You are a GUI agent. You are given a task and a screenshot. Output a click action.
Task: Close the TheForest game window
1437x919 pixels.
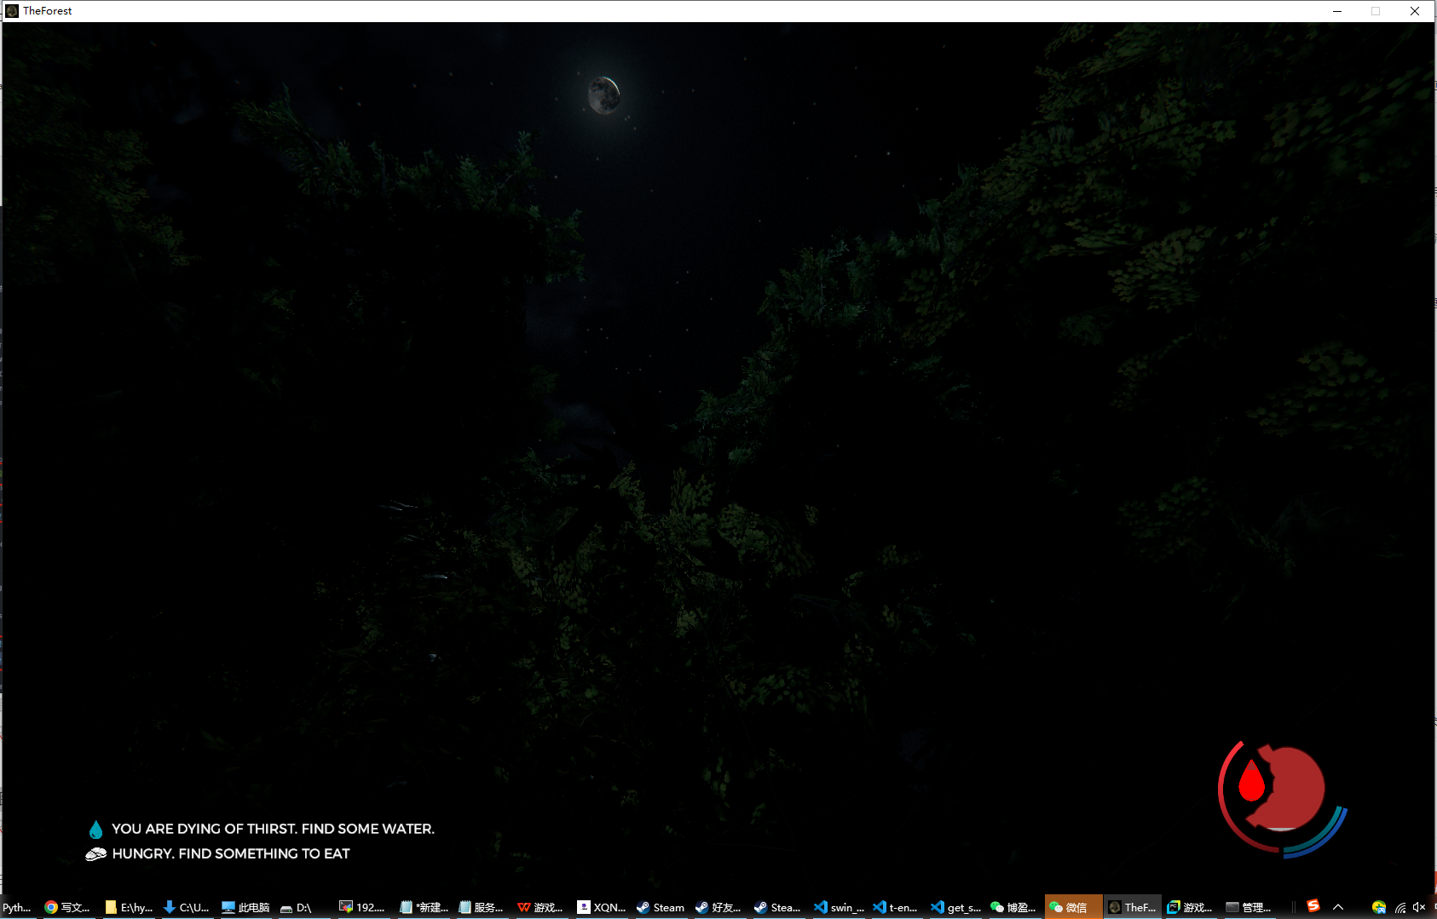tap(1415, 11)
